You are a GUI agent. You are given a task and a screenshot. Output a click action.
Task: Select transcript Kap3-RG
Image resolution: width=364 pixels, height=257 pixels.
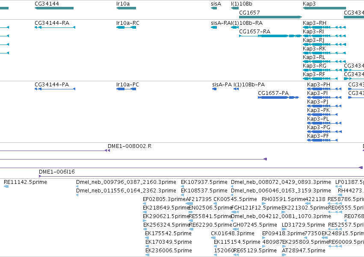tap(323, 70)
